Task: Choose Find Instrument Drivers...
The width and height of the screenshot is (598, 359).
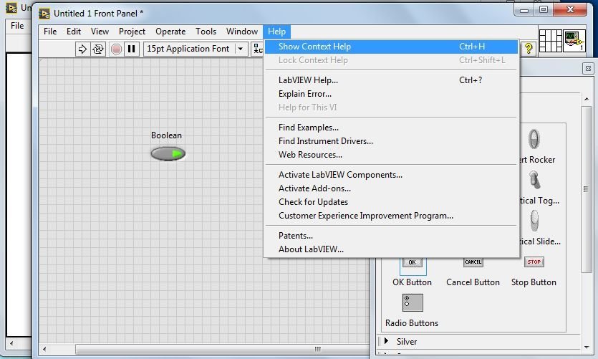Action: [x=391, y=141]
